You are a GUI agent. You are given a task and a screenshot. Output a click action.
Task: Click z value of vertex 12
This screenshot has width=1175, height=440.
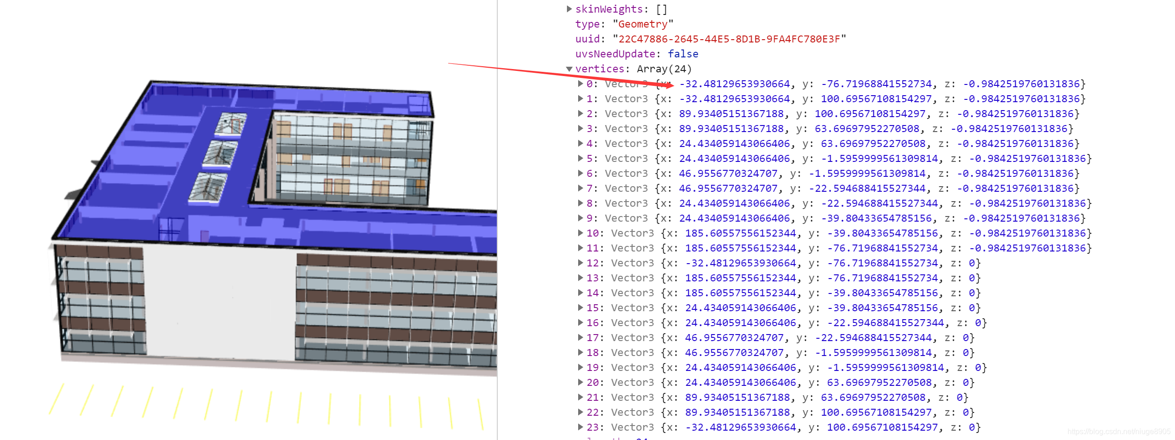click(972, 263)
